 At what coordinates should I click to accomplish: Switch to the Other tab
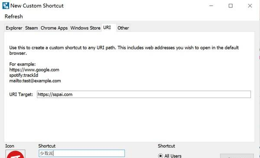click(x=123, y=28)
